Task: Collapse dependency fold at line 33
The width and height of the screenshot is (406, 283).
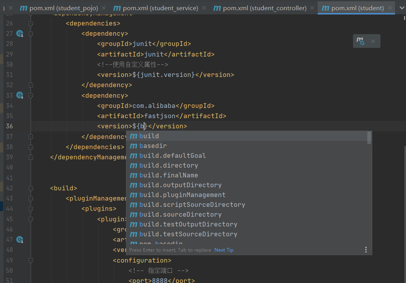Action: (31, 95)
